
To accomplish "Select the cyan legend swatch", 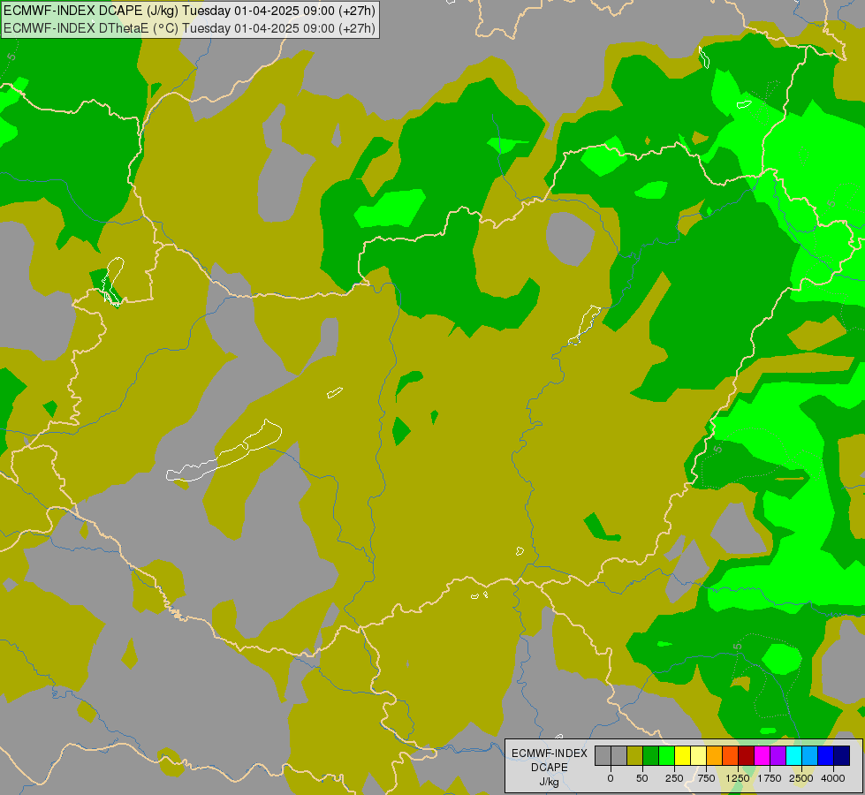I will pyautogui.click(x=793, y=755).
